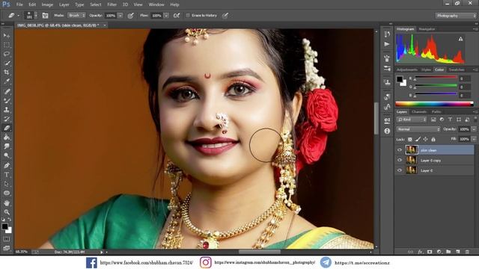Click the Instagram profile link
This screenshot has width=479, height=269.
(264, 262)
